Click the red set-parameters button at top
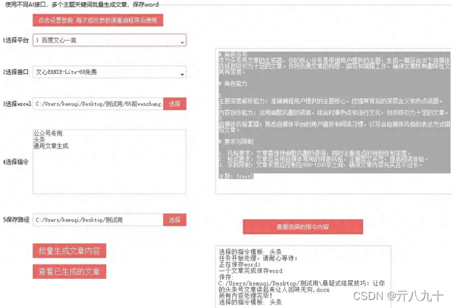The height and width of the screenshot is (308, 454). (98, 21)
